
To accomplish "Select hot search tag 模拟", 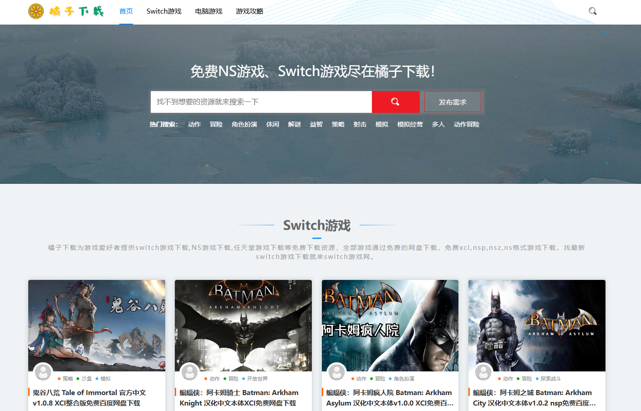I will tap(382, 124).
